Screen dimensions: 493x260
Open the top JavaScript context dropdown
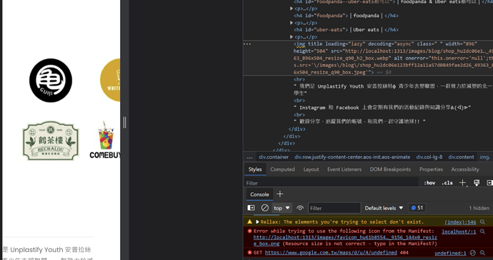[x=282, y=208]
